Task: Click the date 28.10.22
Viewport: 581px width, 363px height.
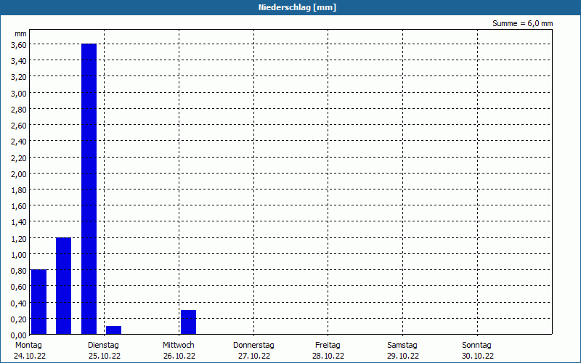Action: [328, 356]
